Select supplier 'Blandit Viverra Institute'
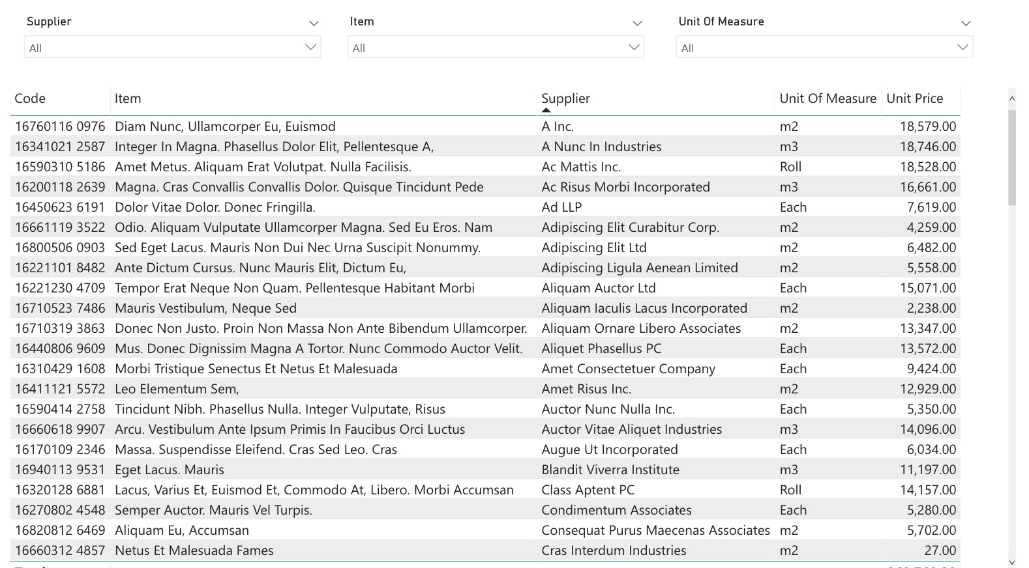Screen dimensions: 1029x568 point(610,470)
